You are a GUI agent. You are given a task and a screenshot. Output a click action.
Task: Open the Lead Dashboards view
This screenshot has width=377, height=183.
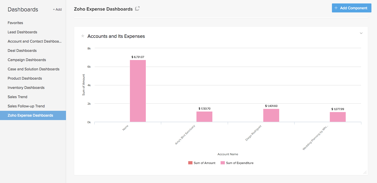[x=22, y=32]
